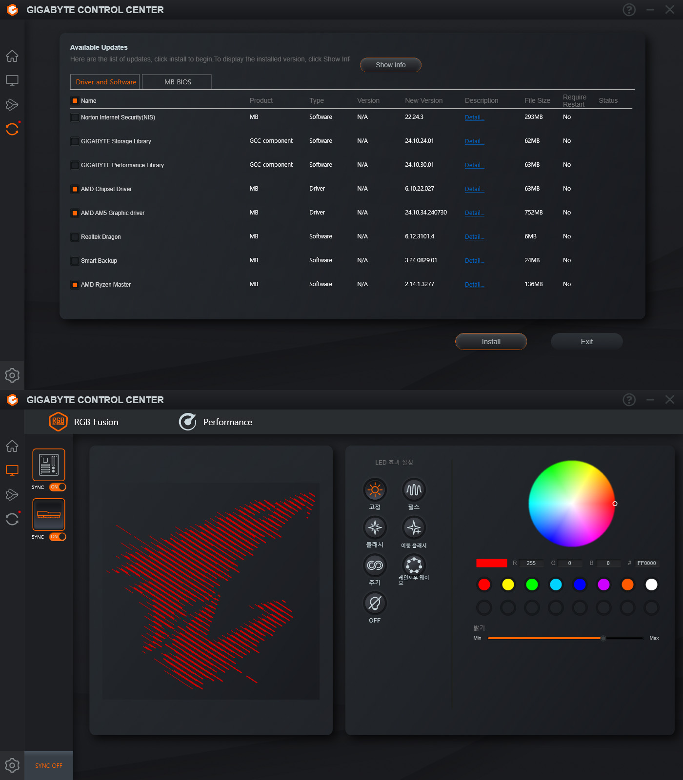Switch to MB BIOS tab
Viewport: 683px width, 780px height.
coord(177,82)
